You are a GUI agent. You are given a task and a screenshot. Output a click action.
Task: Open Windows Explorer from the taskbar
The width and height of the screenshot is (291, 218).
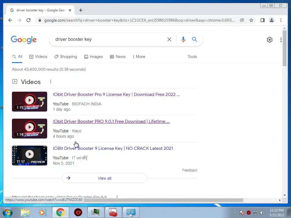(25, 212)
